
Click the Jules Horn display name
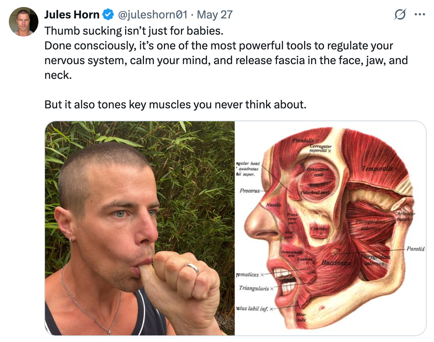[x=72, y=15]
